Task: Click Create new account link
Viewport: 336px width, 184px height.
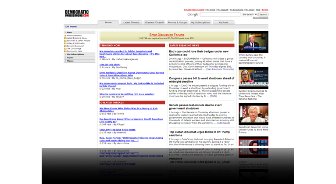Action: (194, 10)
